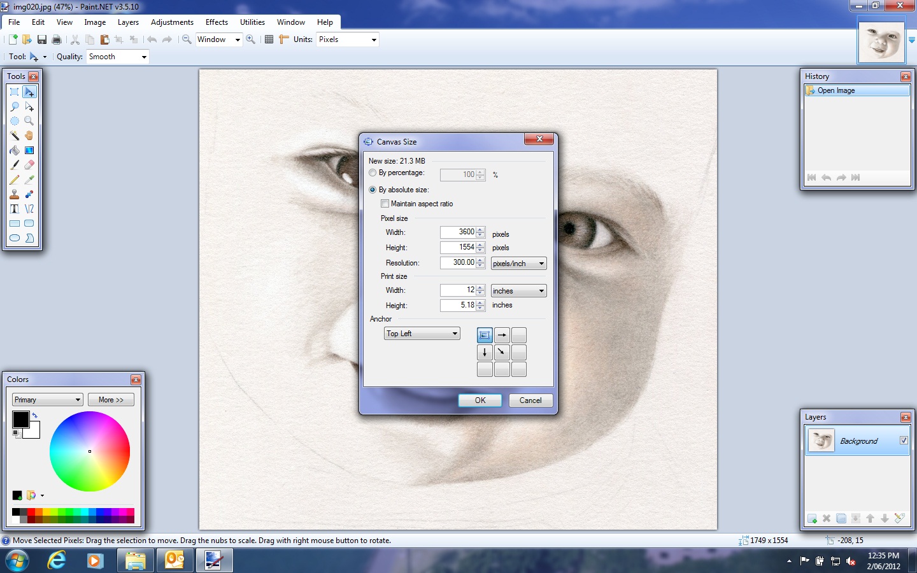Choose the Color Picker tool
917x573 pixels.
pyautogui.click(x=29, y=180)
